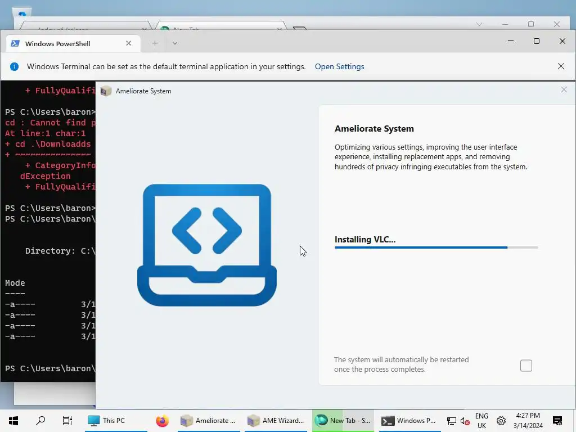Minimize the Windows Terminal window
Viewport: 576px width, 432px height.
tap(510, 41)
